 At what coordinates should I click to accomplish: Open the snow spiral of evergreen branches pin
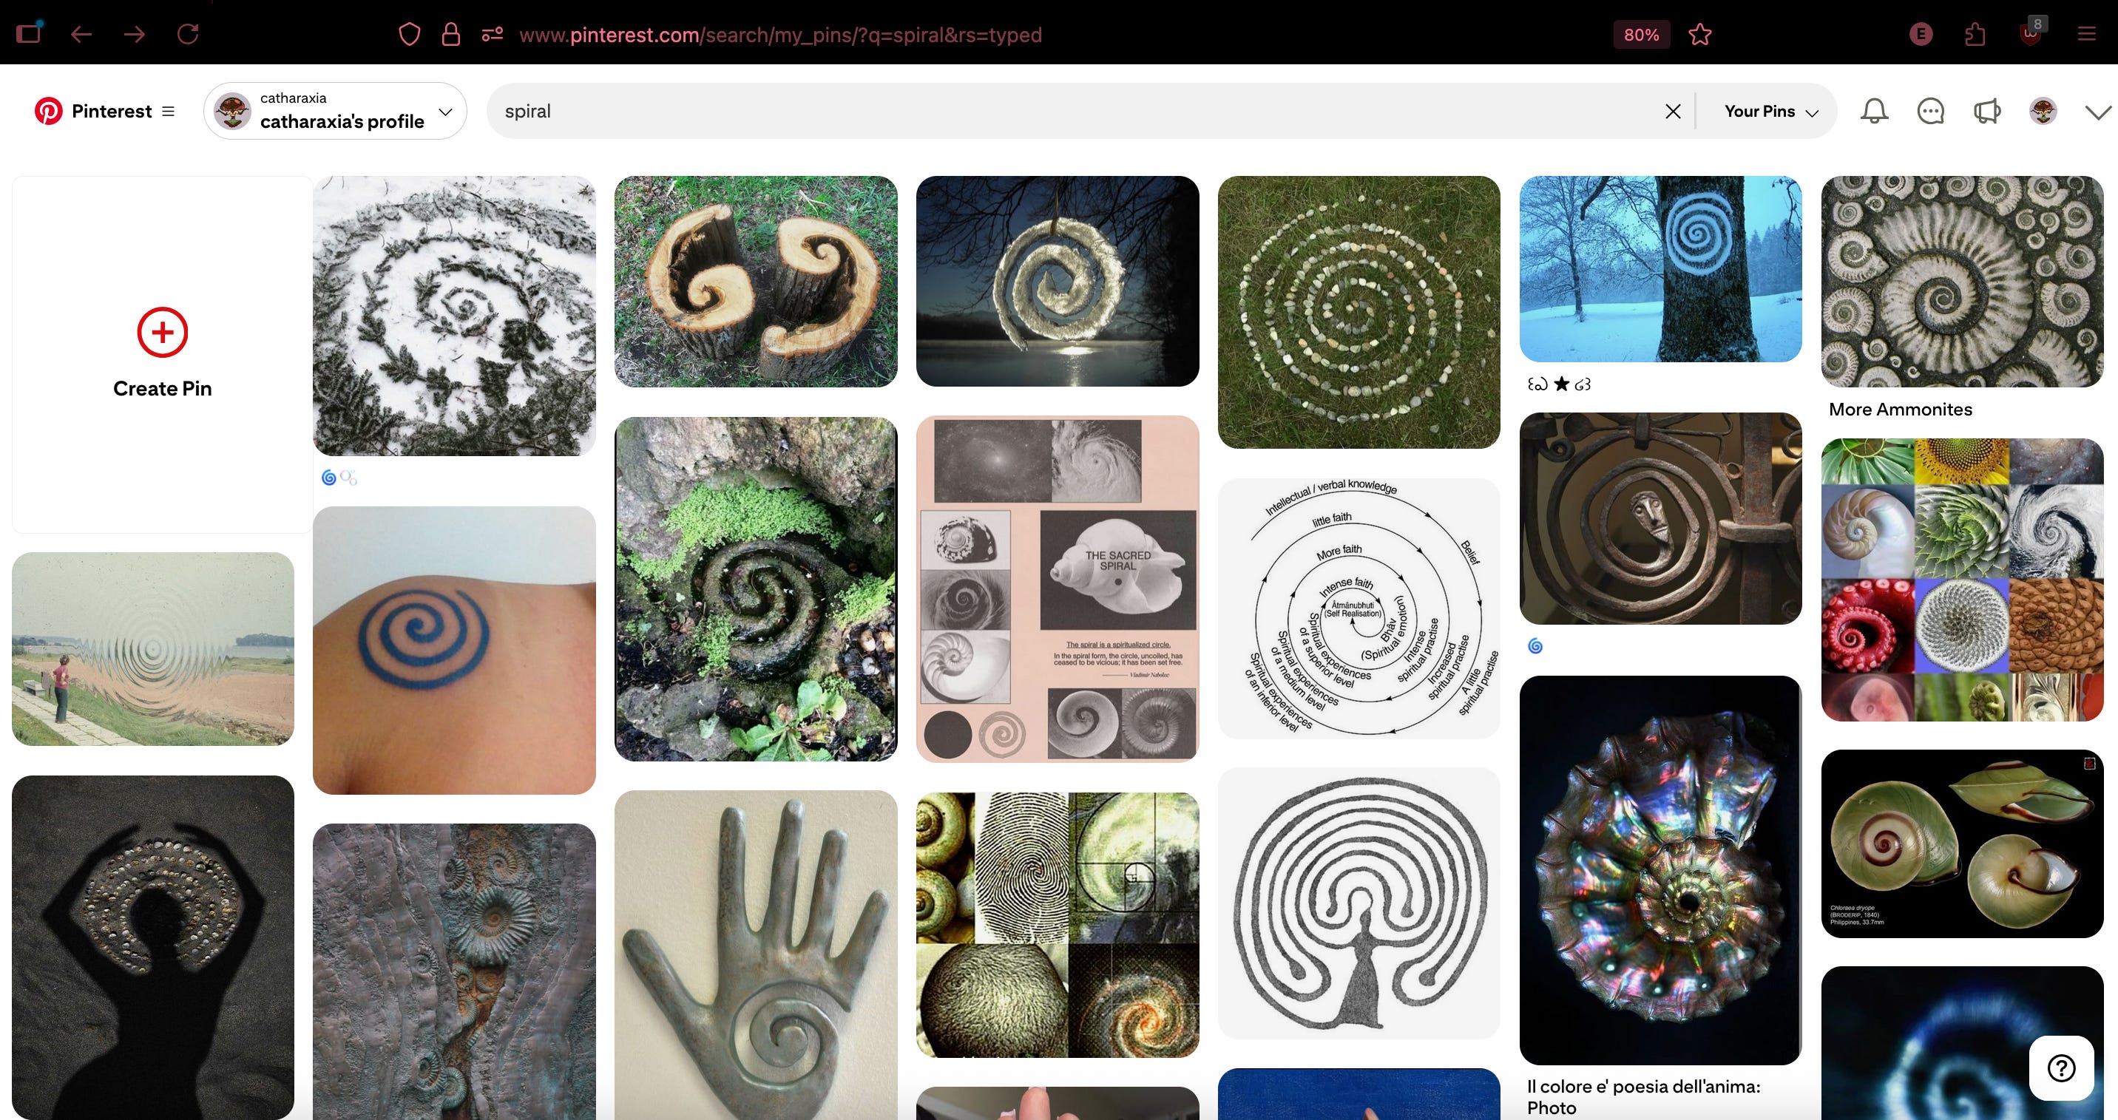(454, 316)
